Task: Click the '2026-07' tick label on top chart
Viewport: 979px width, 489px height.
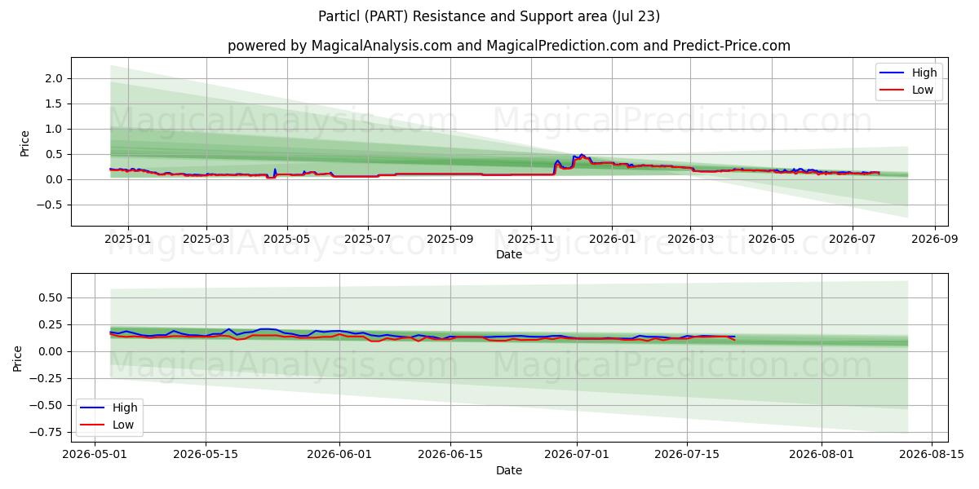Action: tap(852, 239)
